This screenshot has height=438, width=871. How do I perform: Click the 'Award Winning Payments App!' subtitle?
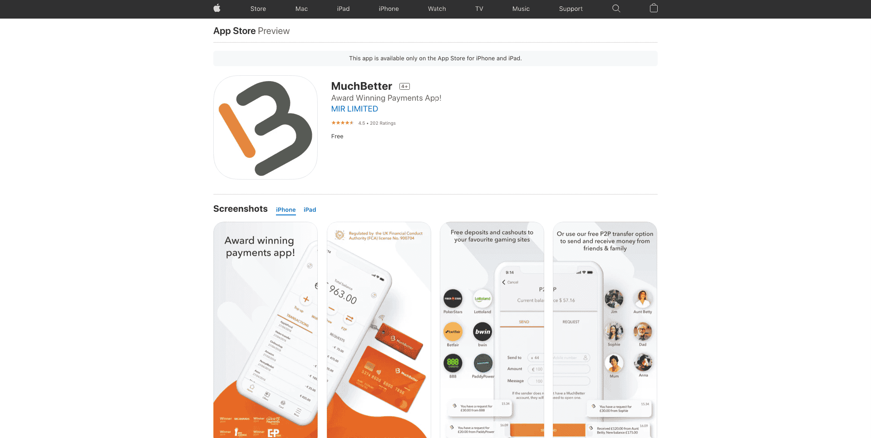(386, 98)
